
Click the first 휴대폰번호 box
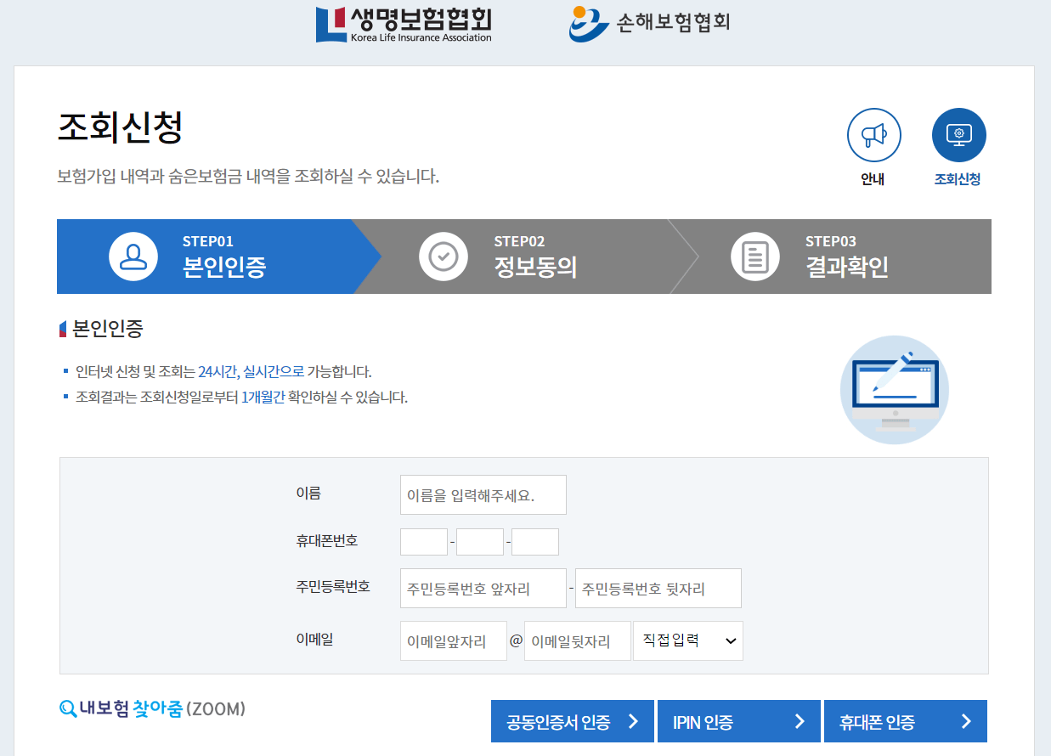[423, 541]
